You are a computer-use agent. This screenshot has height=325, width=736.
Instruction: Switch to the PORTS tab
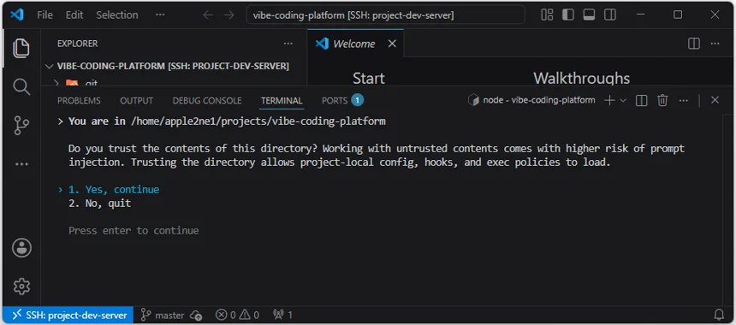click(342, 100)
